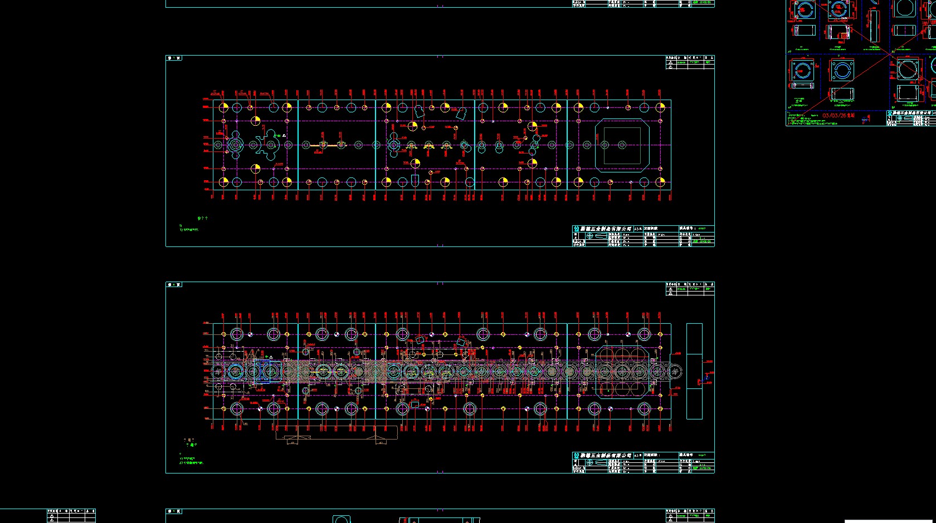Click the sheet label at lower frame's top-left corner
The width and height of the screenshot is (936, 523).
tap(174, 284)
